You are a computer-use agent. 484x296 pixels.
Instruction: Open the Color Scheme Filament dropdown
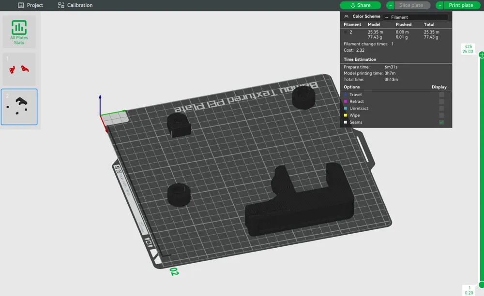[x=415, y=17]
